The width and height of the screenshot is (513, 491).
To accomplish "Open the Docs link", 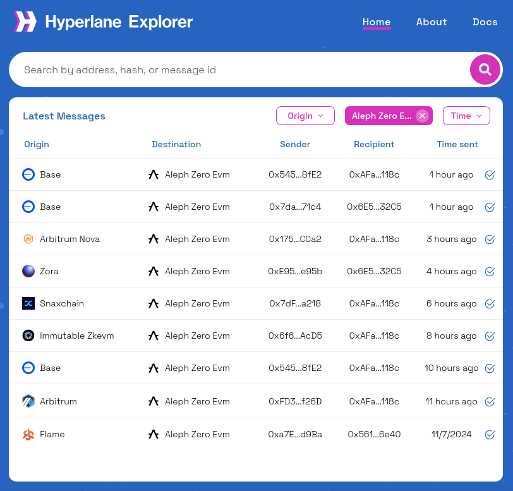I will point(485,22).
